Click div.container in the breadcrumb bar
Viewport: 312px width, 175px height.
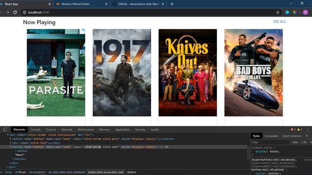coord(37,172)
